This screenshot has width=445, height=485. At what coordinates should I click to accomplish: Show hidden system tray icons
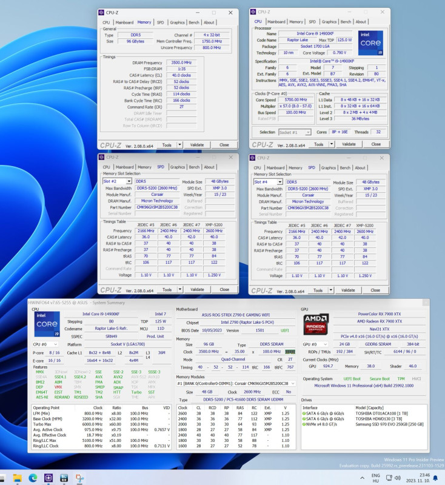click(362, 478)
